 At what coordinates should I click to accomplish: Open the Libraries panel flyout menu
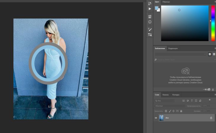215,48
